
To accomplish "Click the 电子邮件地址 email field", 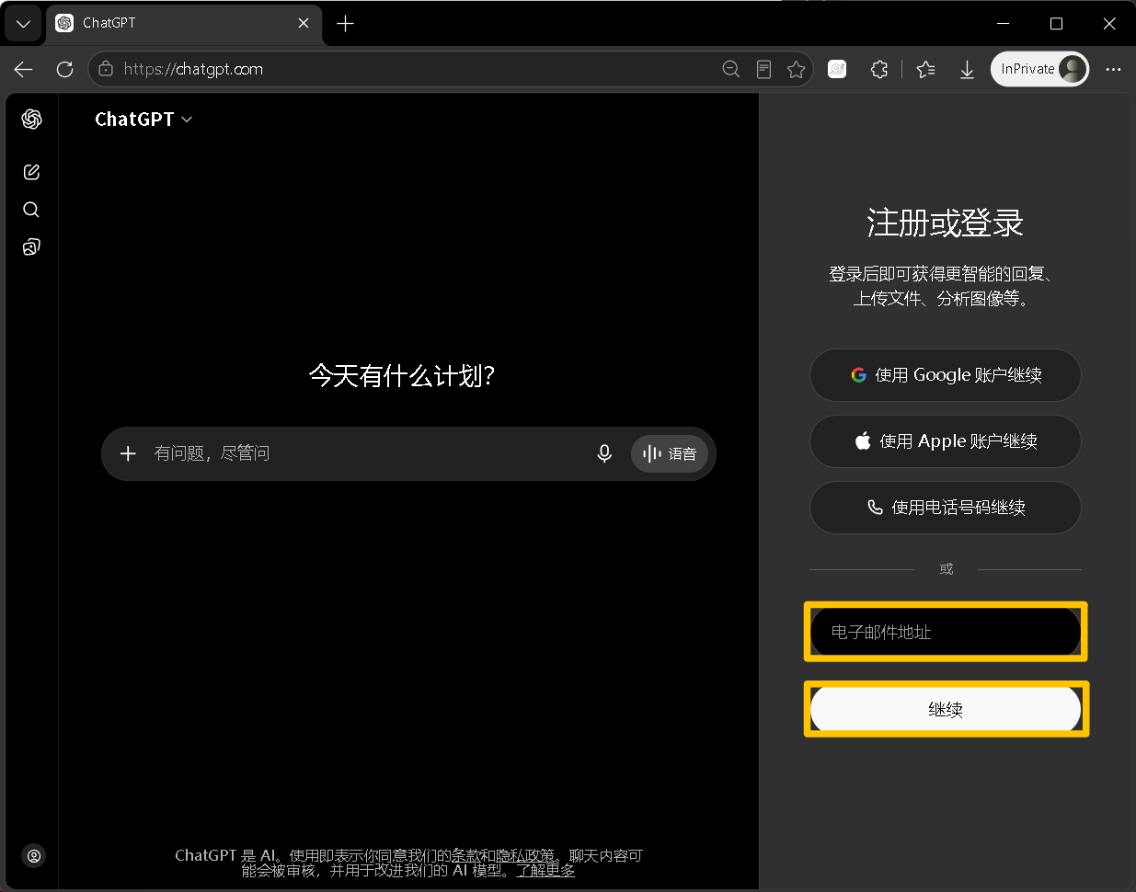I will tap(946, 632).
